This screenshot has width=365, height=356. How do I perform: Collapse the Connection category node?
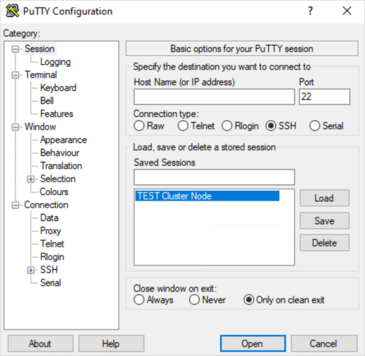click(15, 205)
